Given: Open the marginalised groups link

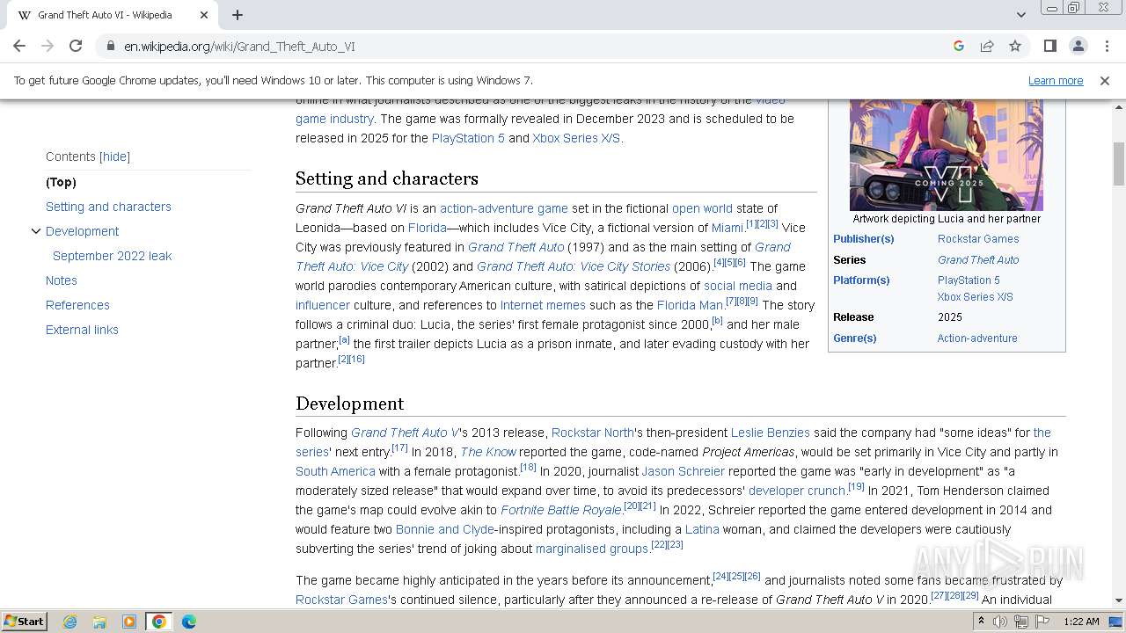Looking at the screenshot, I should (592, 549).
